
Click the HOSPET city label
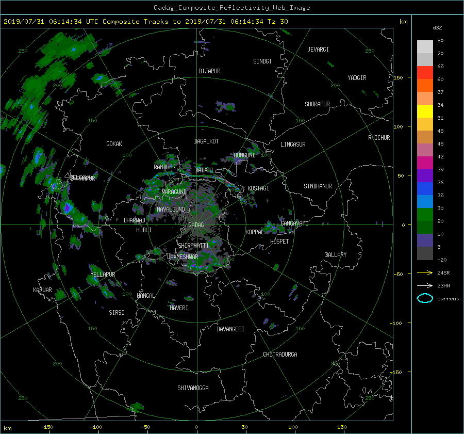[279, 242]
